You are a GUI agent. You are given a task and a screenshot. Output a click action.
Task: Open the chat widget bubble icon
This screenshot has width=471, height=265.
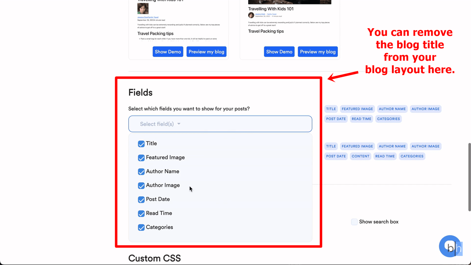450,246
